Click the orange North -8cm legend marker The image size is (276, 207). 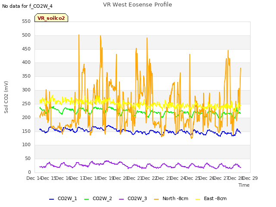point(156,199)
